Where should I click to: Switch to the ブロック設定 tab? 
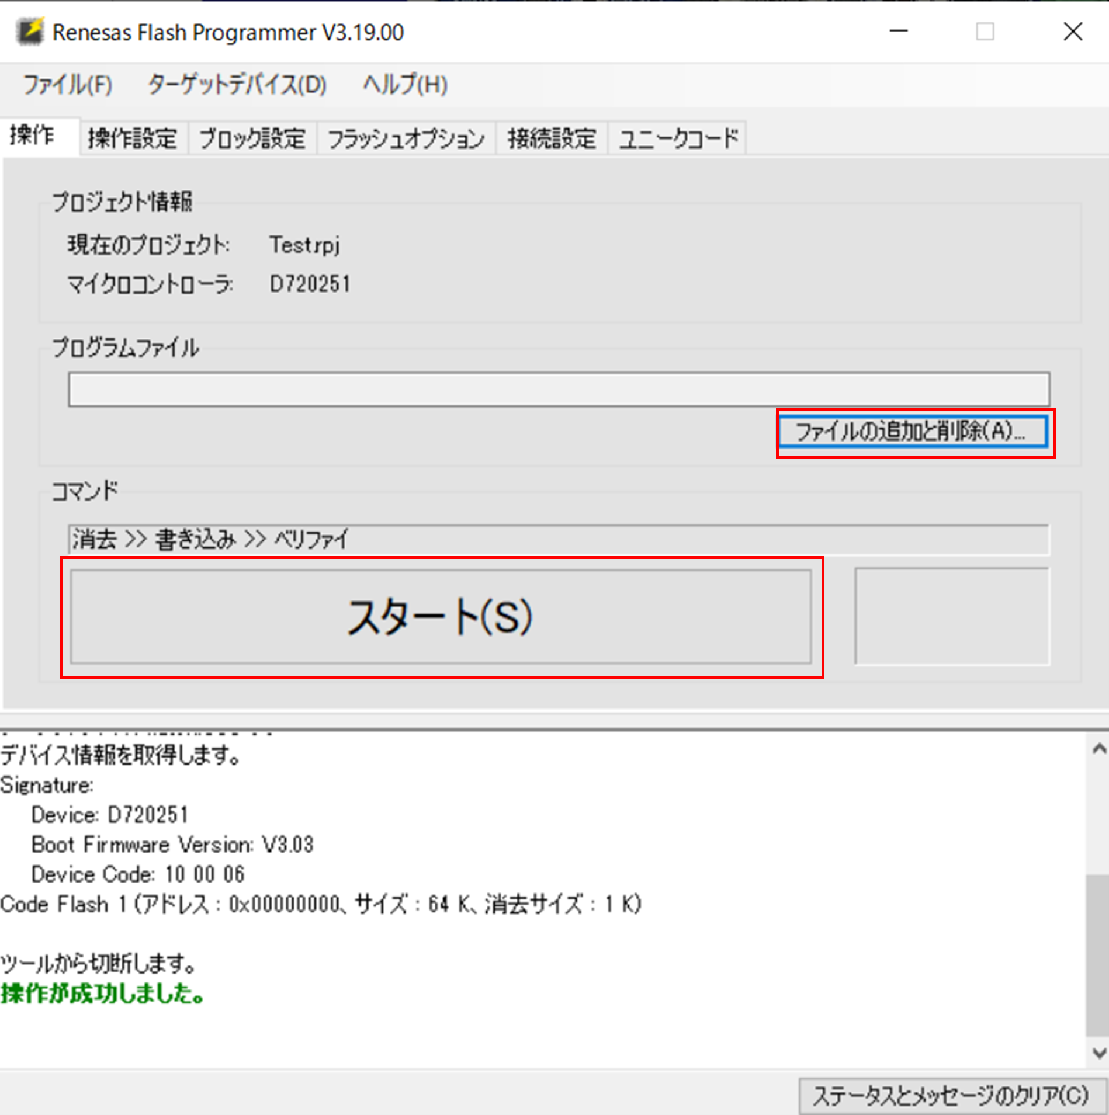252,139
